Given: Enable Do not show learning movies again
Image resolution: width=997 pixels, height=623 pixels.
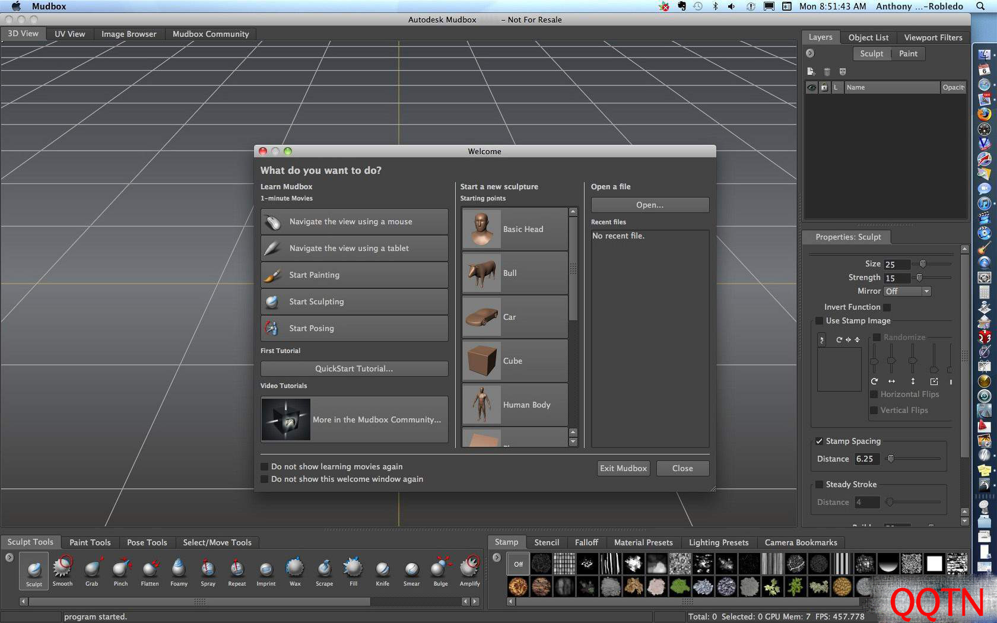Looking at the screenshot, I should coord(265,466).
